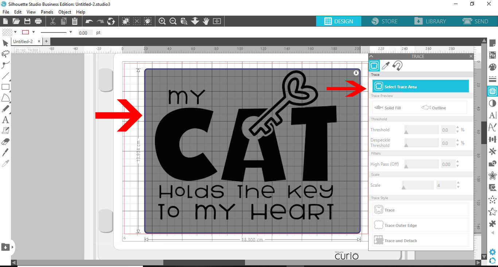
Task: Activate the Pan hand tool
Action: coord(206,21)
